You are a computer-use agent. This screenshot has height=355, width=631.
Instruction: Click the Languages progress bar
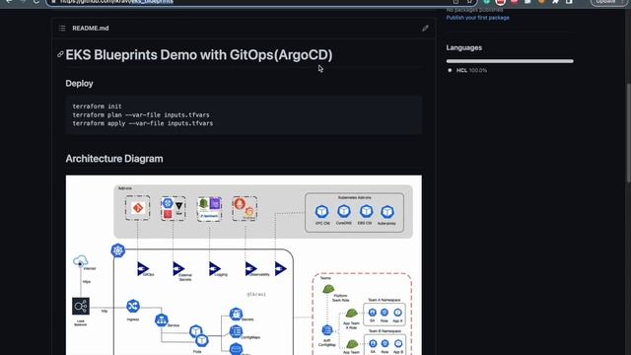[510, 61]
